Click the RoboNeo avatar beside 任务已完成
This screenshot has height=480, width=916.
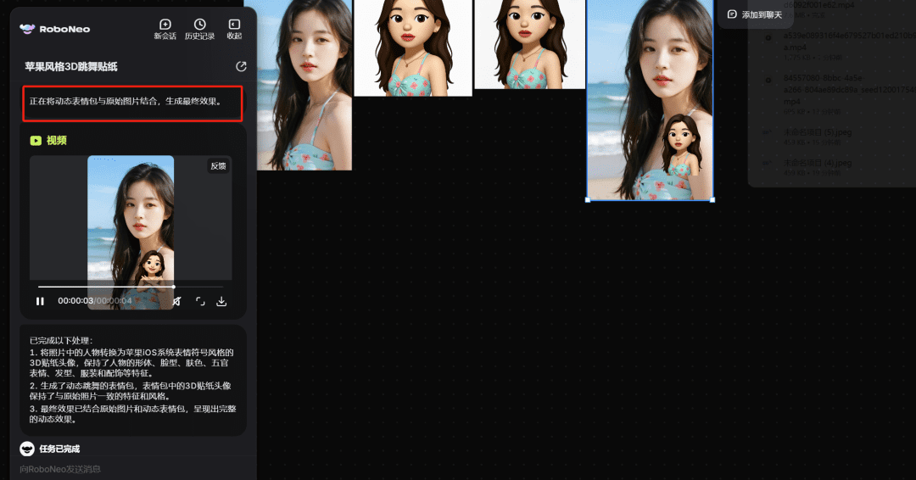pyautogui.click(x=27, y=449)
